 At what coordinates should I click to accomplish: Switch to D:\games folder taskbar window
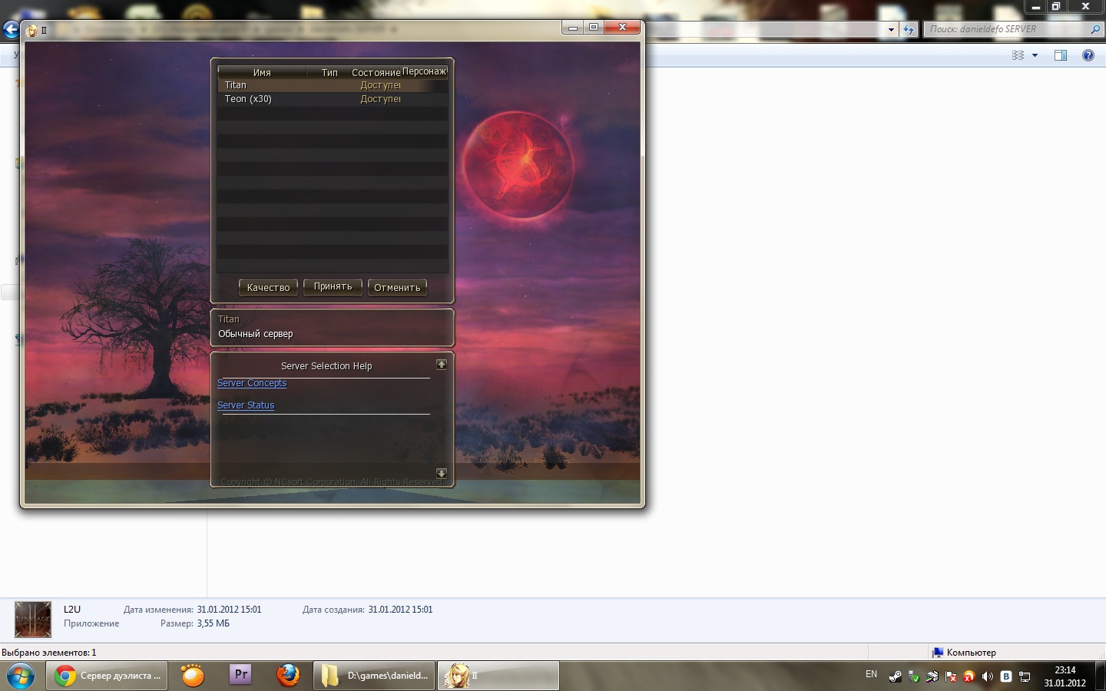point(374,676)
